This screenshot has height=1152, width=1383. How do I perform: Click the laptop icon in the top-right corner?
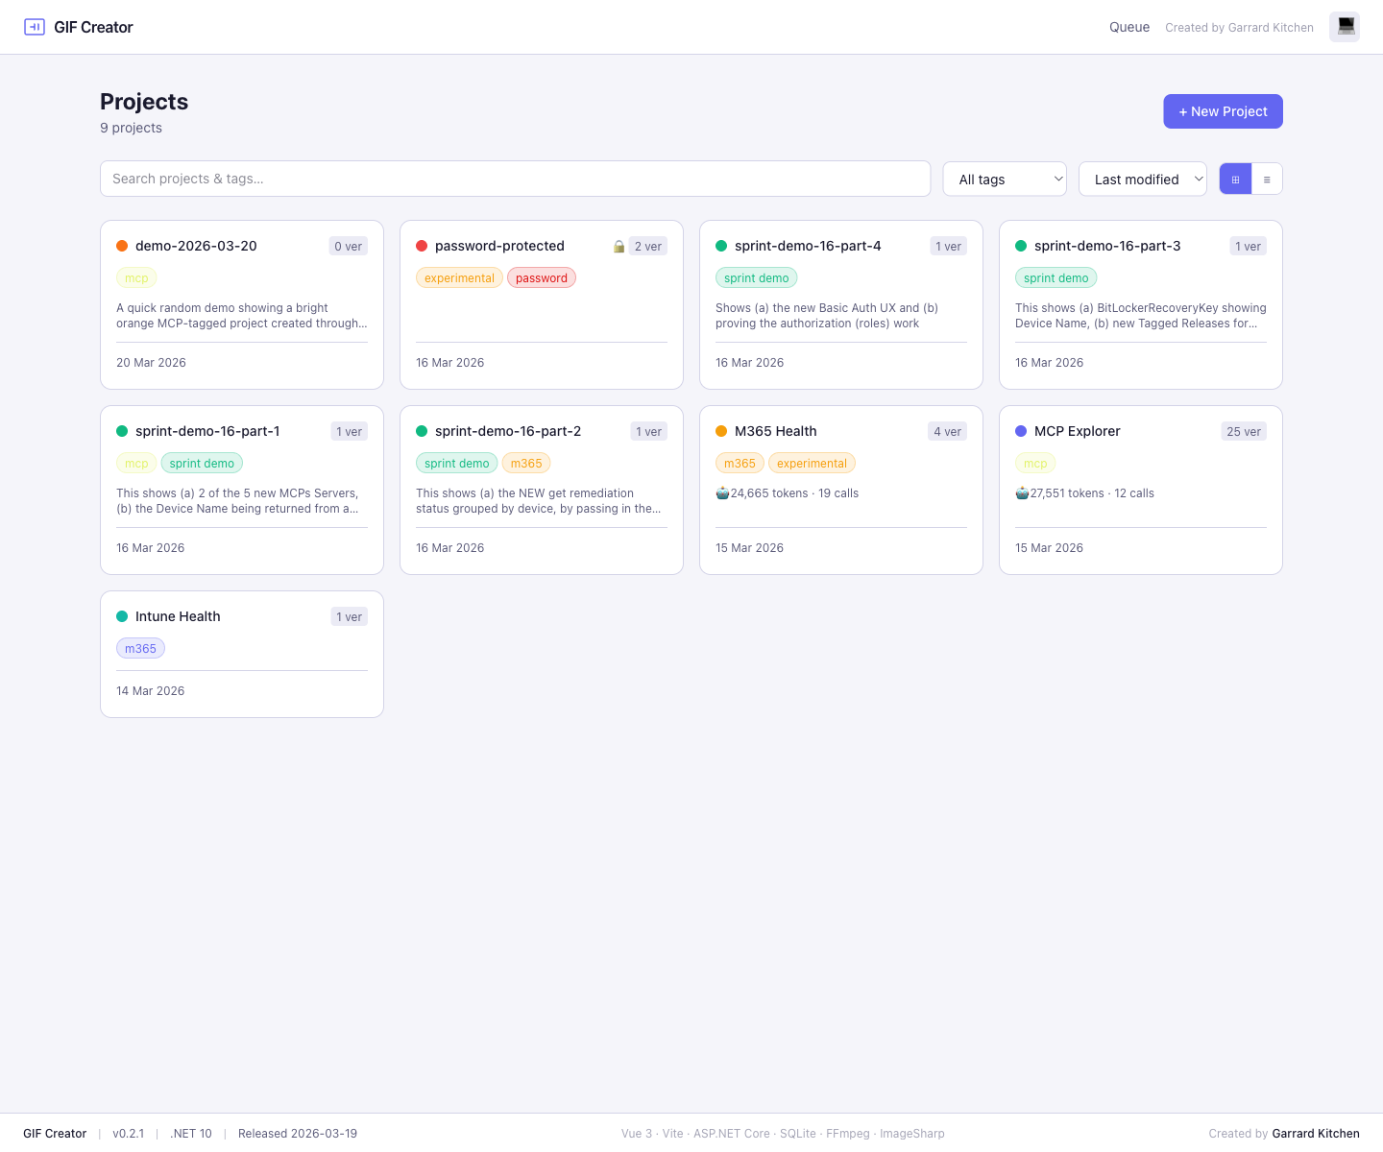pos(1344,27)
